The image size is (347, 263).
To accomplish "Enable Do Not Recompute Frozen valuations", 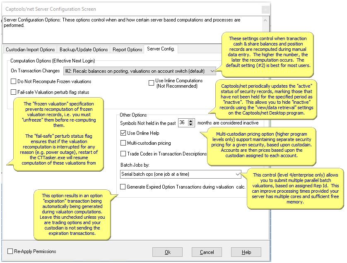I will (x=13, y=81).
